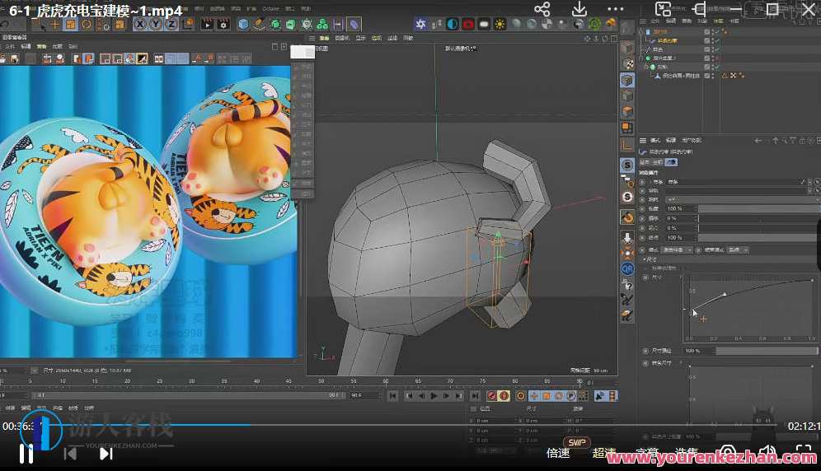
Task: Expand the top object in the object tree
Action: click(642, 32)
